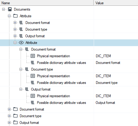Click the Value column header
Screen dimensions: 138x126
(x=116, y=3)
